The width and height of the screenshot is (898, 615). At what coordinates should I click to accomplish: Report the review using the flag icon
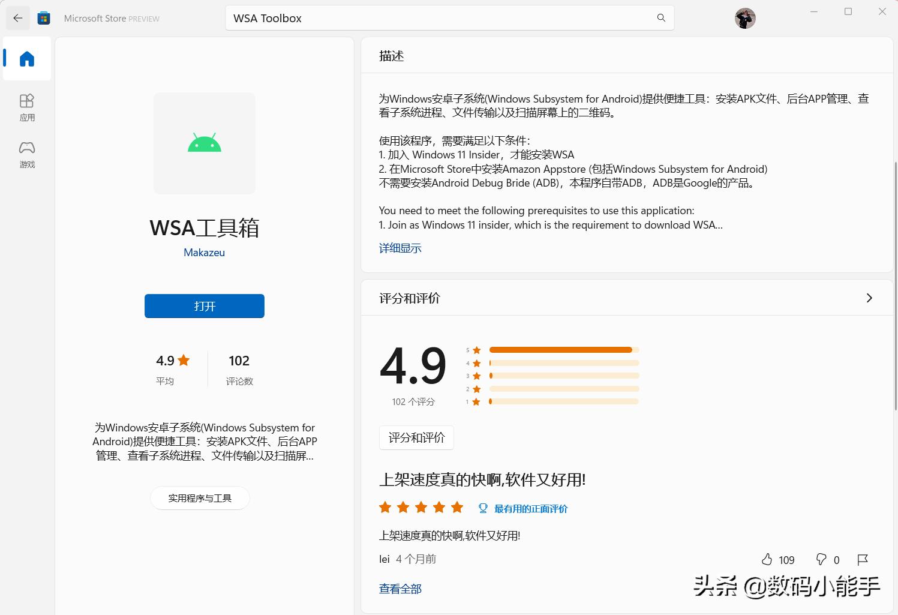[x=863, y=559]
